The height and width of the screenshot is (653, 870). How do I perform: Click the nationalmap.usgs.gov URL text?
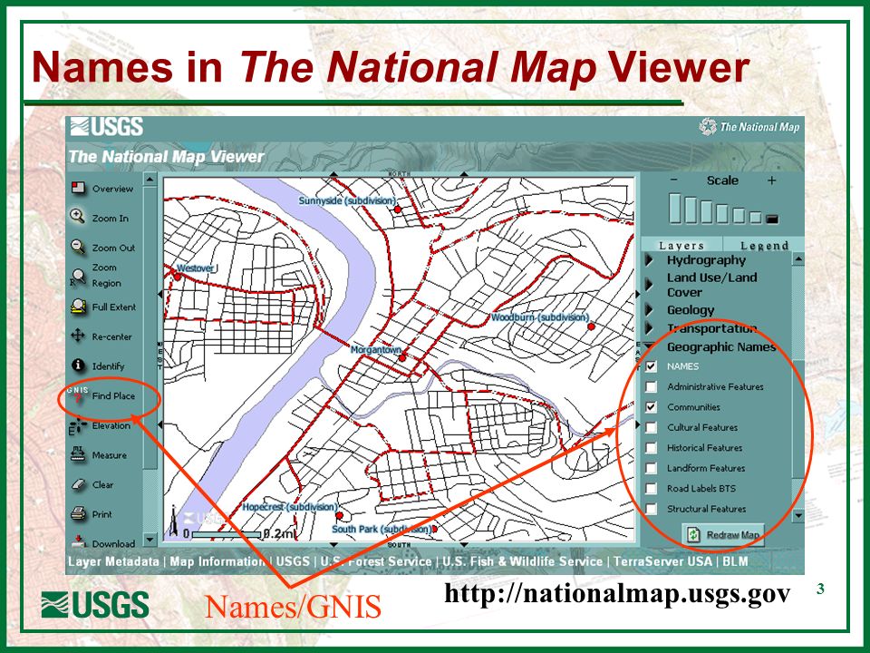pos(617,593)
